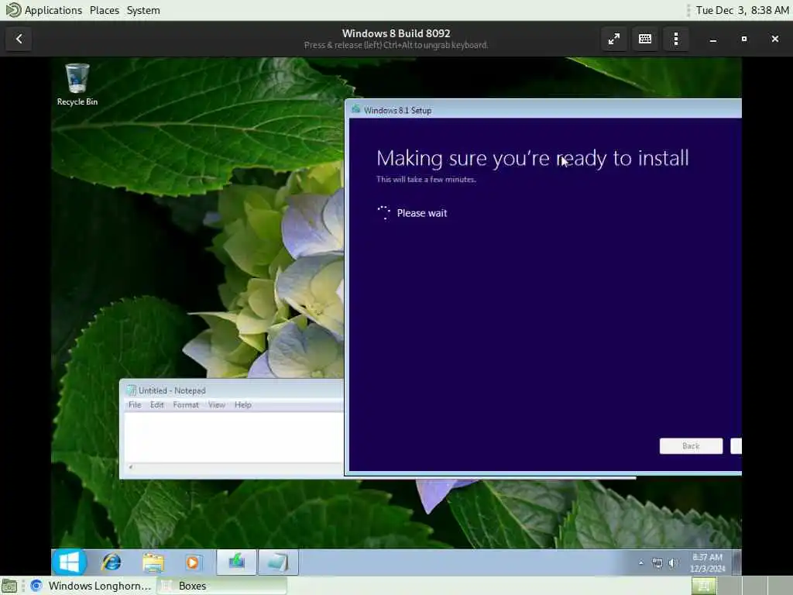Close the Boxes window
The image size is (793, 595).
[x=774, y=39]
